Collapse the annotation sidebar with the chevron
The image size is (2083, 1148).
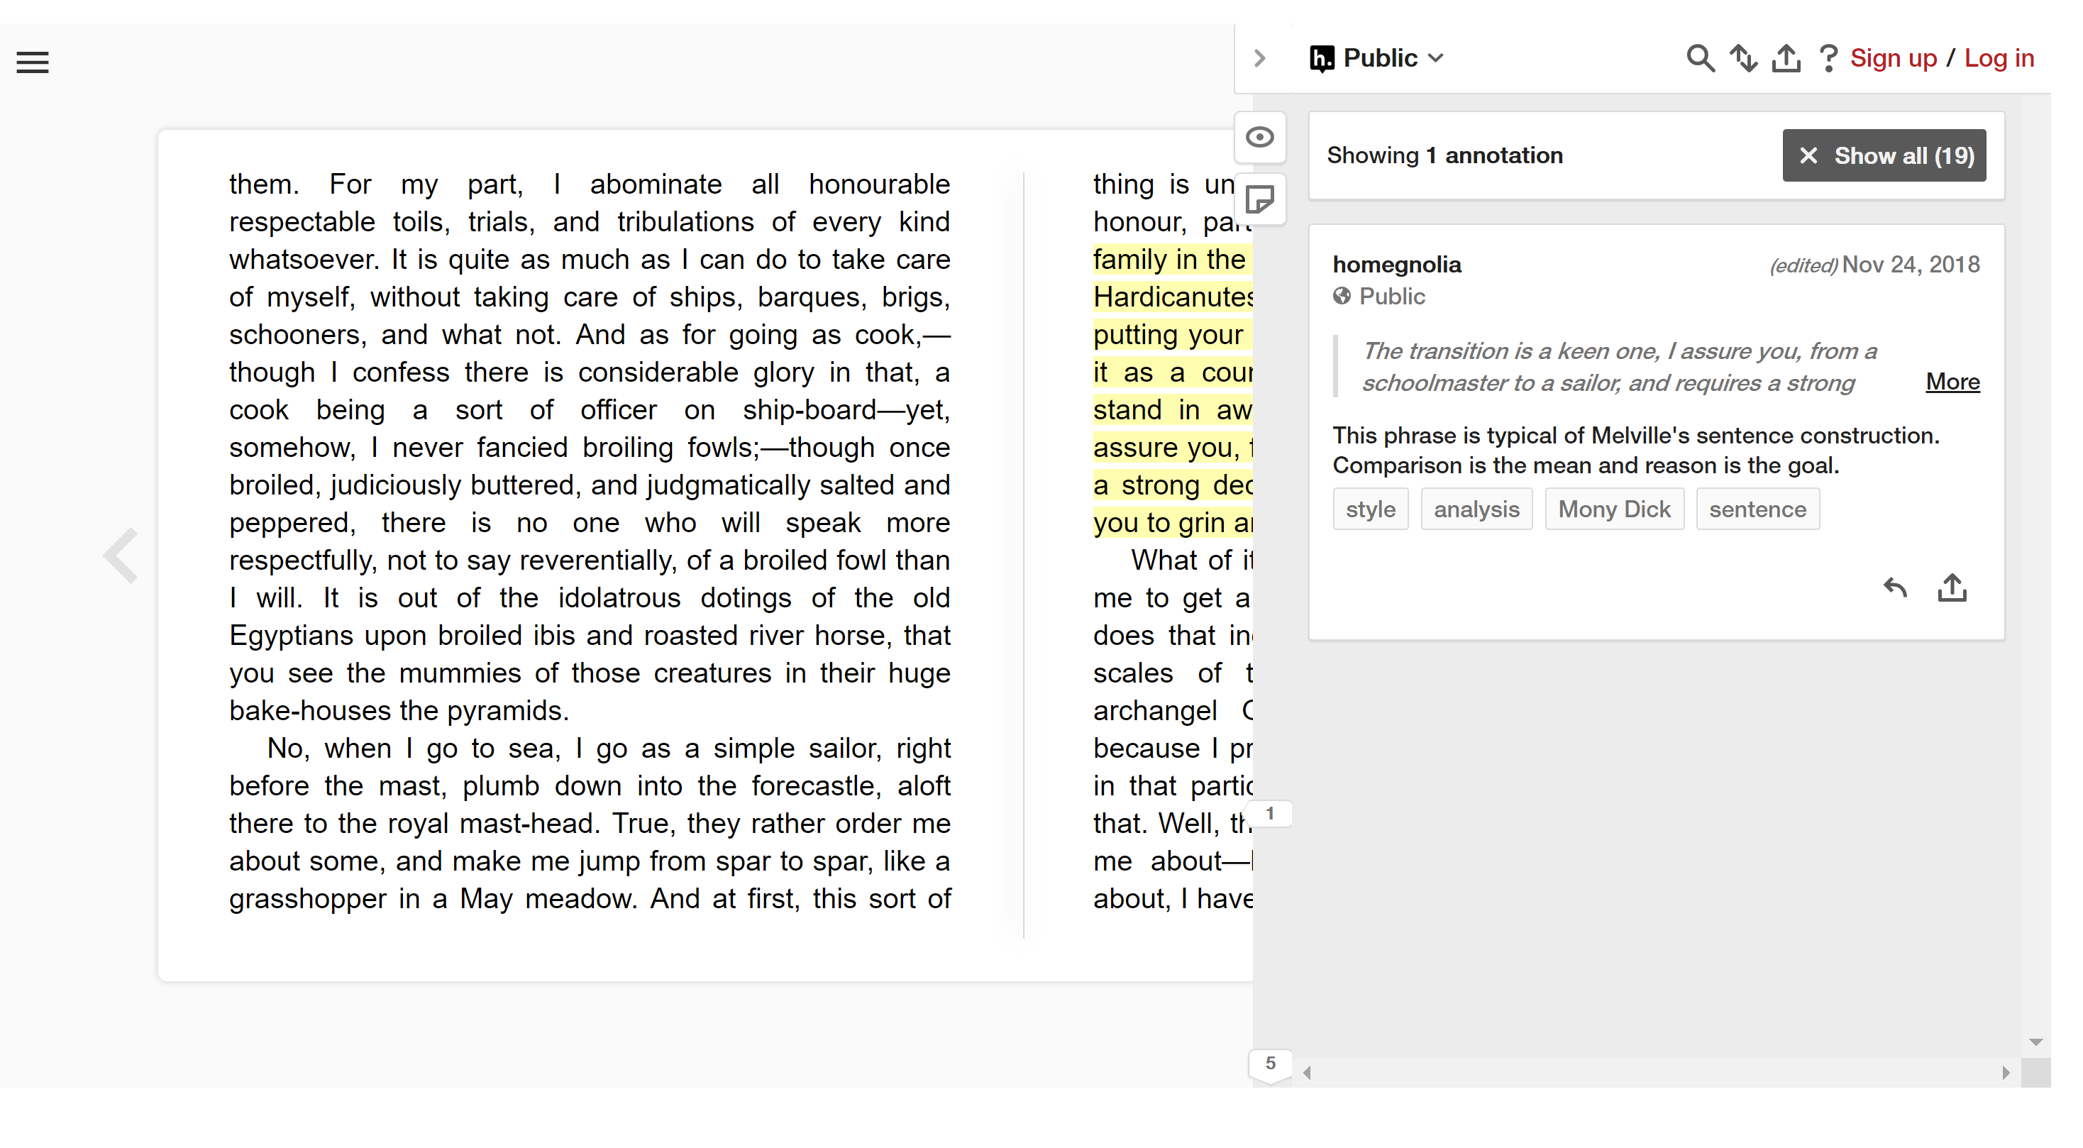click(1259, 58)
